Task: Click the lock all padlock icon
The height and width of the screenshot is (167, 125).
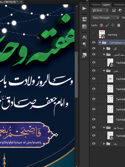Action: (119, 25)
